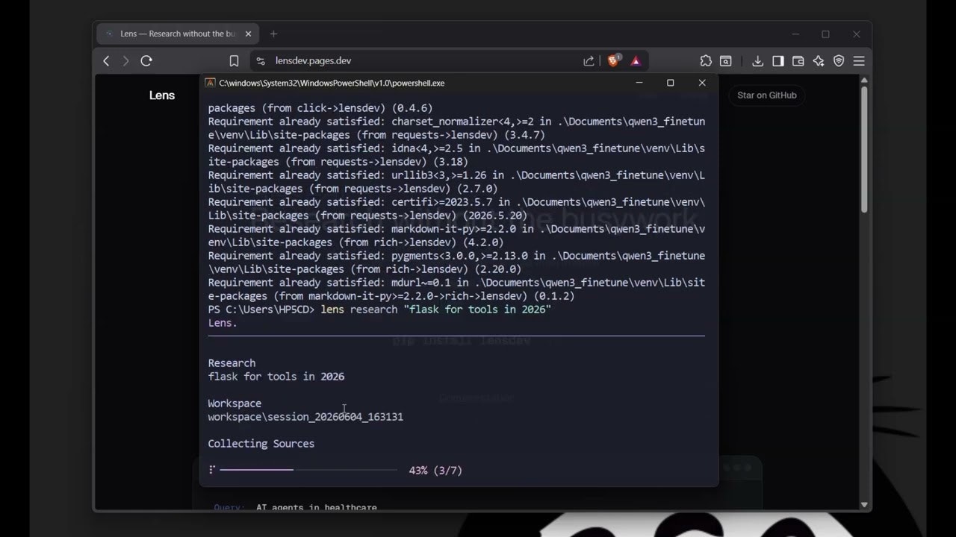
Task: Open the browser extensions puzzle icon
Action: click(x=706, y=61)
